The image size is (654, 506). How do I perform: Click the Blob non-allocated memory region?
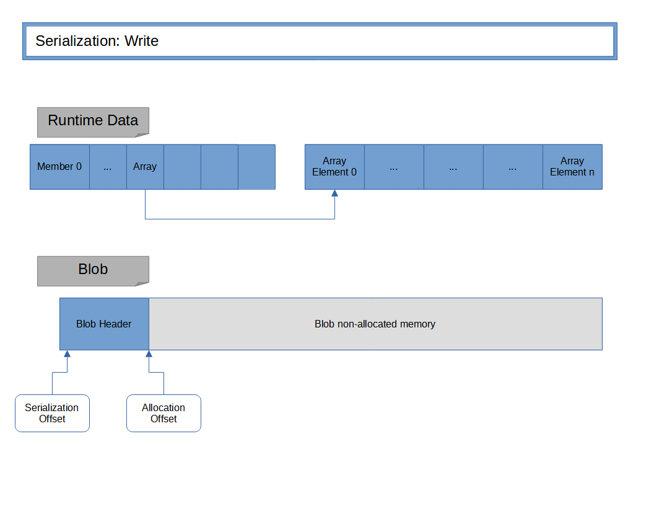click(375, 324)
